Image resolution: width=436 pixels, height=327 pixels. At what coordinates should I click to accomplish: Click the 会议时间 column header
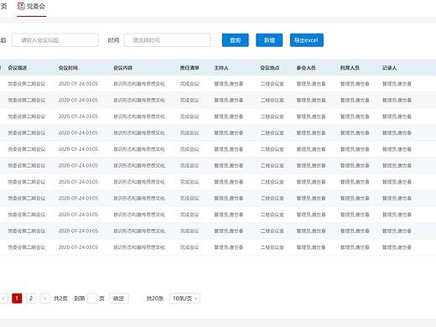pyautogui.click(x=68, y=68)
